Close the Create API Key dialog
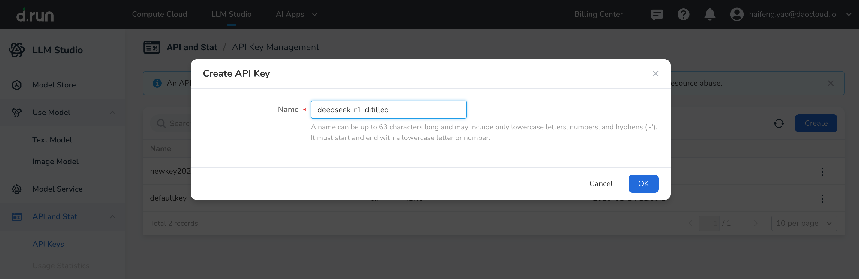The width and height of the screenshot is (859, 279). coord(655,74)
